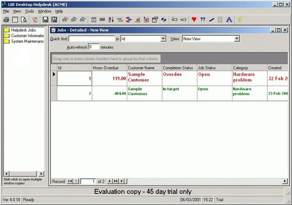Click the printer icon in the toolbar
The image size is (292, 205).
[6, 19]
